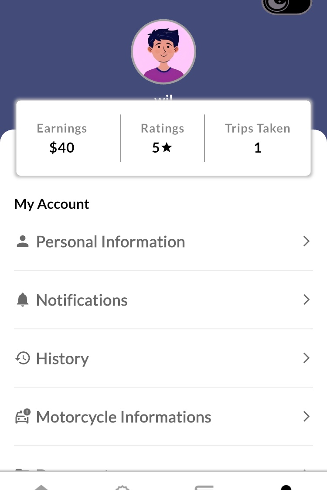This screenshot has height=490, width=327.
Task: Toggle the dark mode moon switch
Action: click(286, 5)
